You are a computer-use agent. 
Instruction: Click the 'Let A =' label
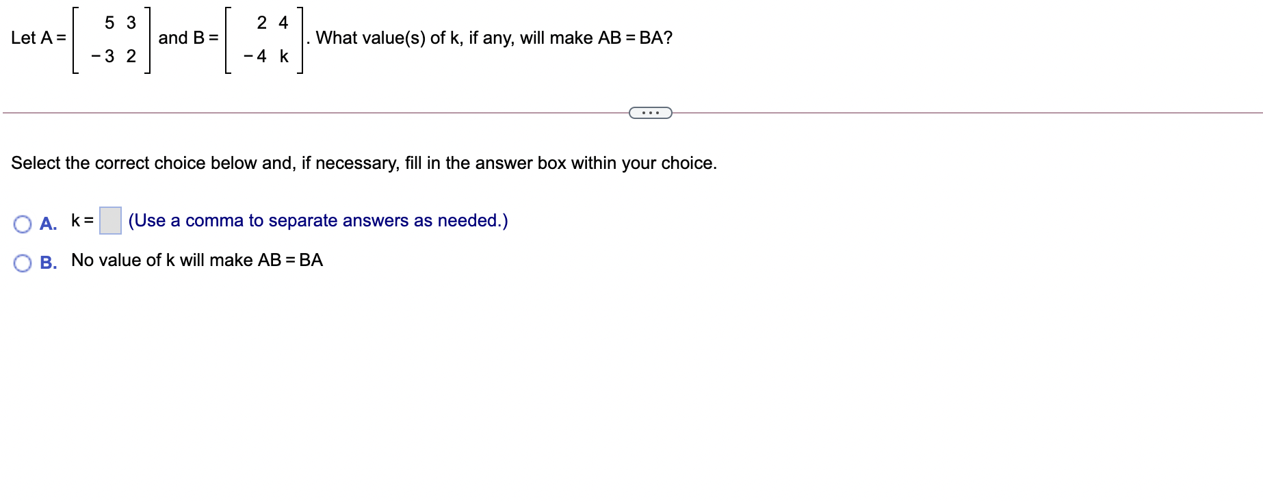(39, 38)
